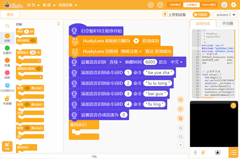The width and height of the screenshot is (240, 159).
Task: Click HuskyLens pin settings gear
Action: 136,41
